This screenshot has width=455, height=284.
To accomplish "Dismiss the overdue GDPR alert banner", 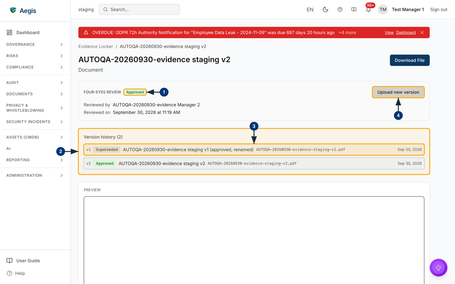I will (422, 33).
